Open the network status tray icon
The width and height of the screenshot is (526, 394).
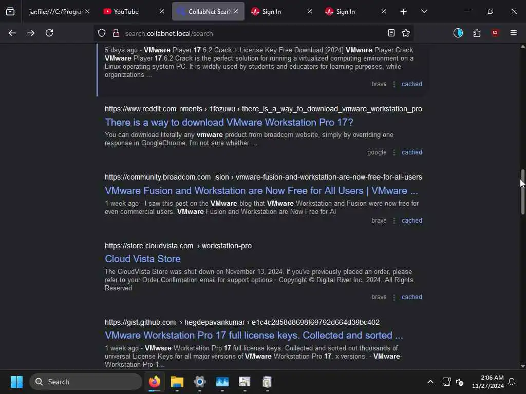[446, 382]
